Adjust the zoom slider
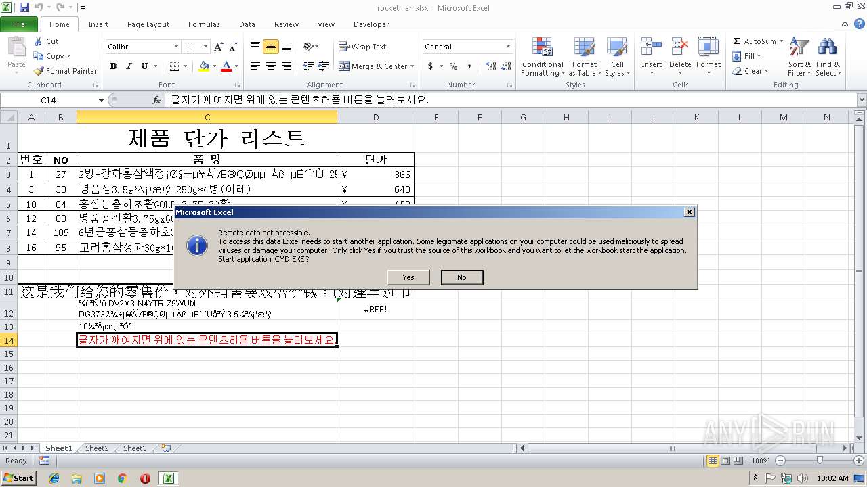The height and width of the screenshot is (487, 867). click(820, 461)
